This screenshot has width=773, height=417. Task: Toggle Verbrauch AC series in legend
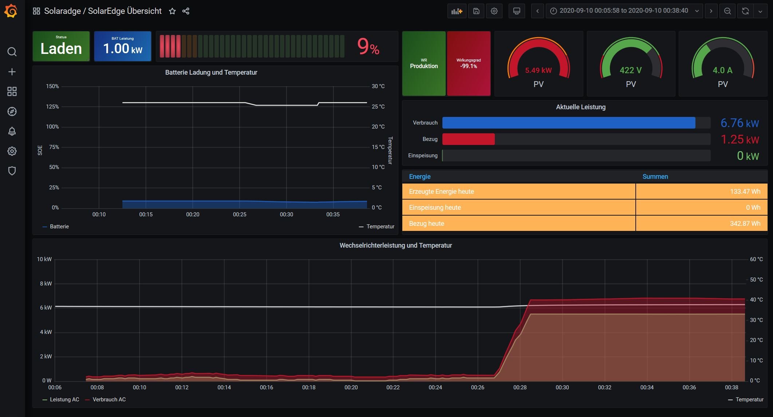pos(109,400)
